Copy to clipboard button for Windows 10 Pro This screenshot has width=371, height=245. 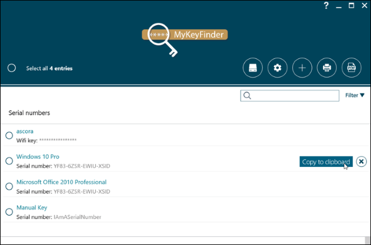326,162
